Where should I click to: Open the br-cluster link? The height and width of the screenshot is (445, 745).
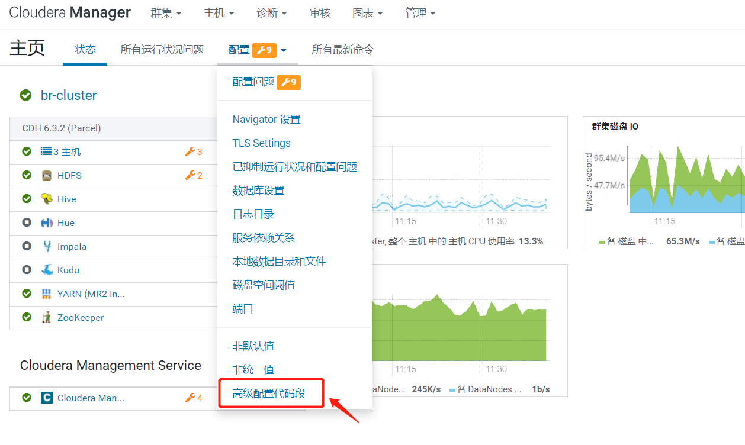click(69, 95)
